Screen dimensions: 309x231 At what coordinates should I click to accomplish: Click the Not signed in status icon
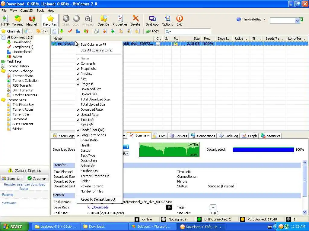[163, 219]
